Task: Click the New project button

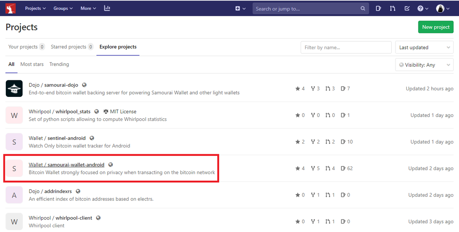Action: pyautogui.click(x=436, y=27)
